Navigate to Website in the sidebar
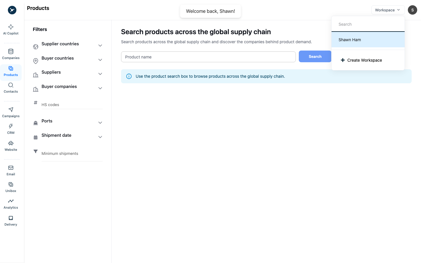 click(x=11, y=146)
